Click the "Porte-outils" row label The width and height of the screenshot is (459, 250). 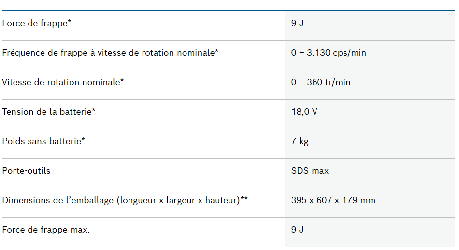26,171
